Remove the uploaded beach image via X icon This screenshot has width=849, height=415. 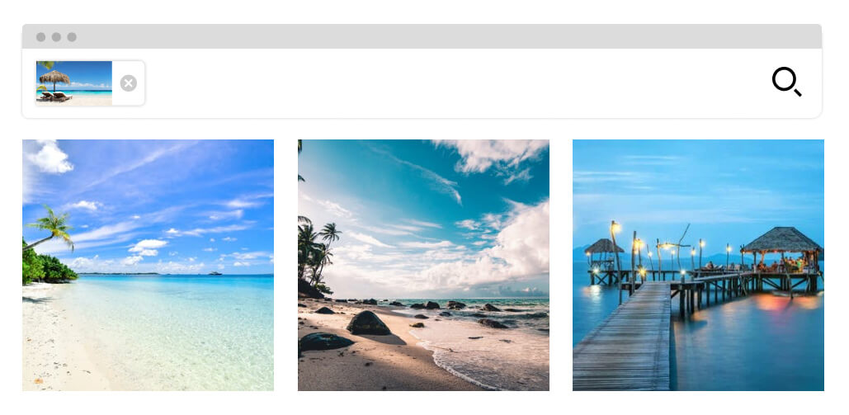[129, 83]
